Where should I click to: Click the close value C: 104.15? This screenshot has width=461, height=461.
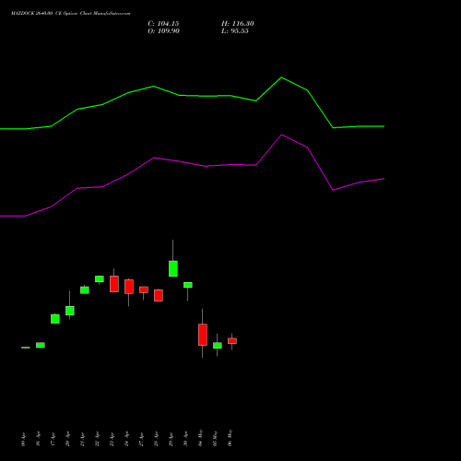point(163,24)
